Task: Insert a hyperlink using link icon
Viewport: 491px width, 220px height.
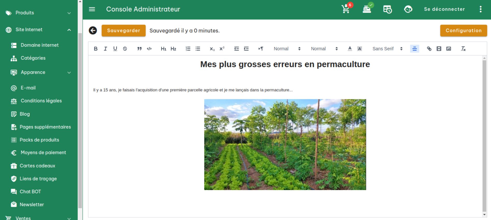Action: coord(429,49)
